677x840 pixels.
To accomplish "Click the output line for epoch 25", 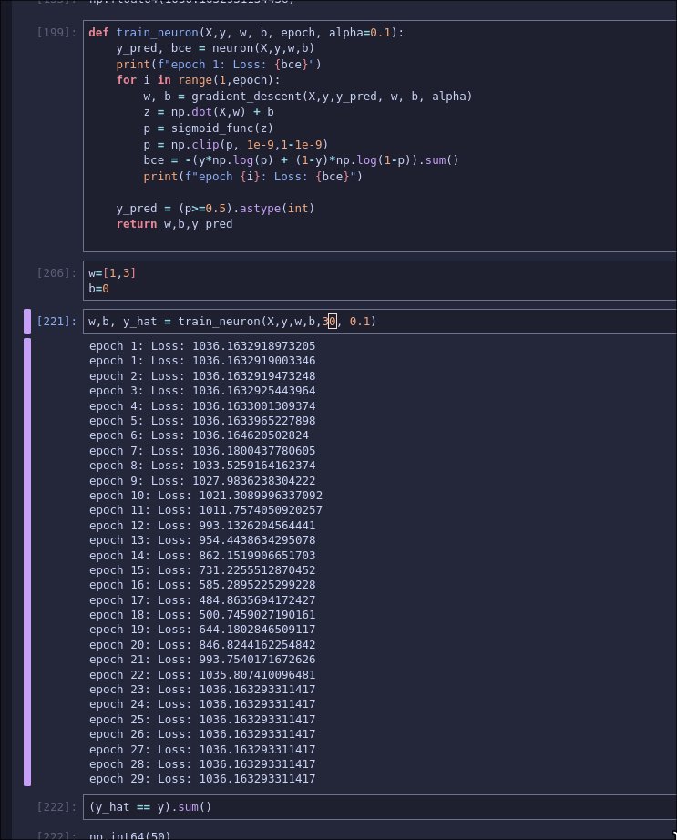I will coord(202,720).
